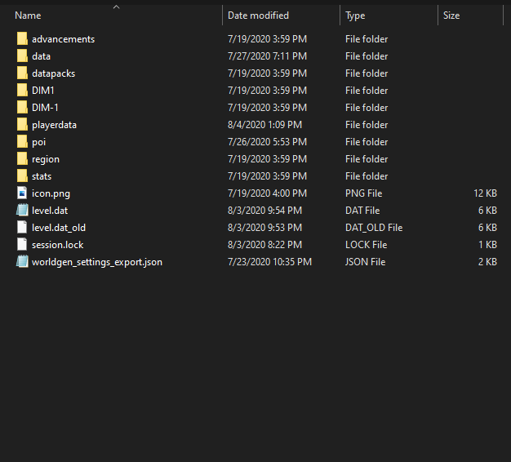Sort by Date modified column
The height and width of the screenshot is (462, 511).
point(258,16)
